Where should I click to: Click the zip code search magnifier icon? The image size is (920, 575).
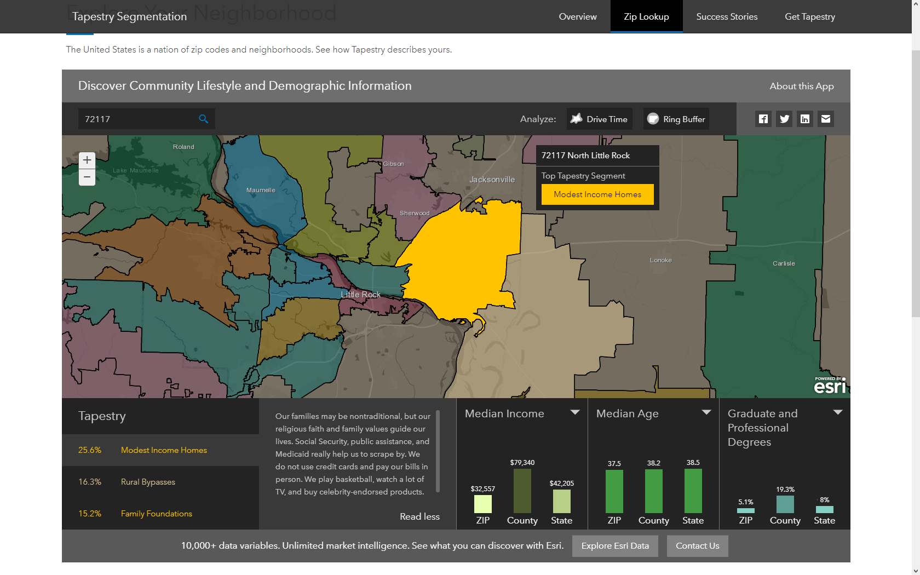point(204,119)
